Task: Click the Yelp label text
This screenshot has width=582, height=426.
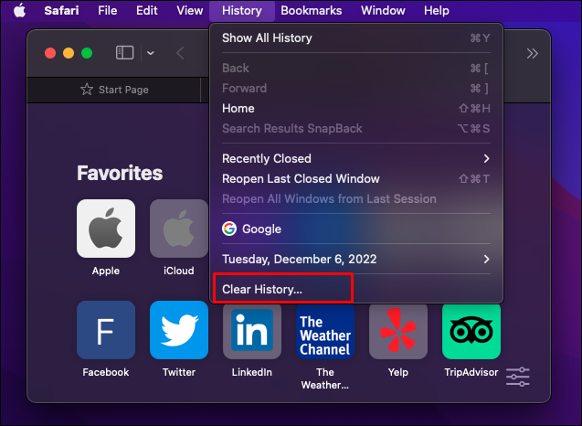Action: pyautogui.click(x=398, y=372)
